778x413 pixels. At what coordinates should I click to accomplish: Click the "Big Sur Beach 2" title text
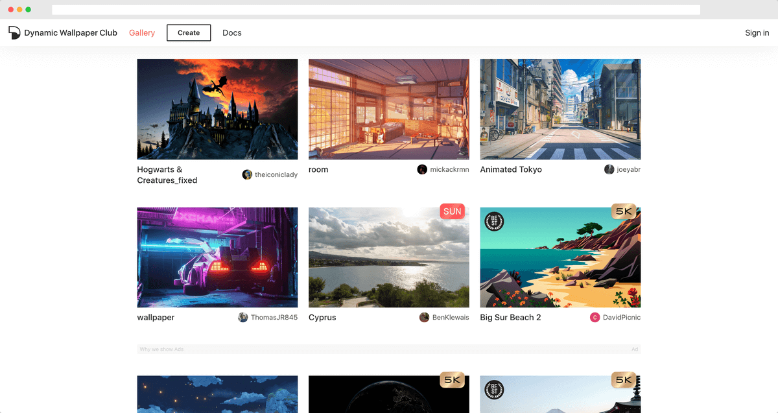click(510, 317)
